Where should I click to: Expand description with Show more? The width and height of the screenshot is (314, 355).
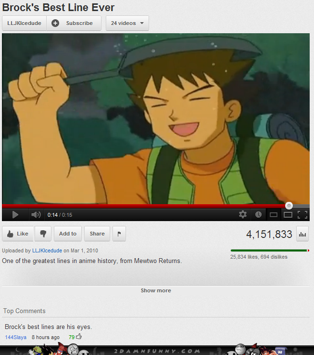tap(156, 290)
